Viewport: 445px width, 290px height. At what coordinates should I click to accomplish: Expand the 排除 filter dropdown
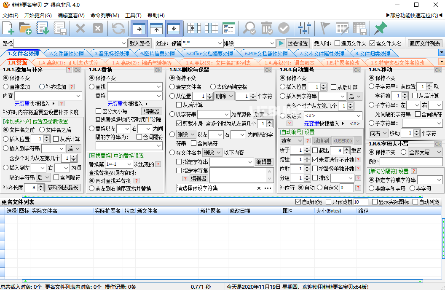point(272,43)
